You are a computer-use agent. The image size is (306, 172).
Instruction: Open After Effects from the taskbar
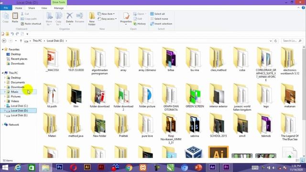(212, 167)
